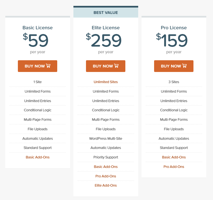The height and width of the screenshot is (200, 213).
Task: Buy the Elite License for $259
Action: pos(106,66)
